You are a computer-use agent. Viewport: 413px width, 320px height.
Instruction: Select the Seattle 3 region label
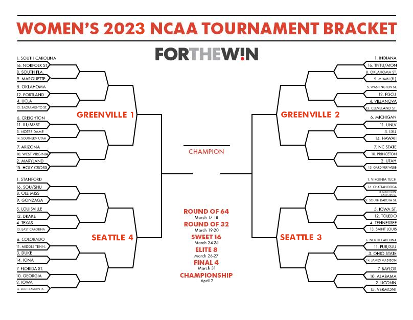click(x=301, y=237)
